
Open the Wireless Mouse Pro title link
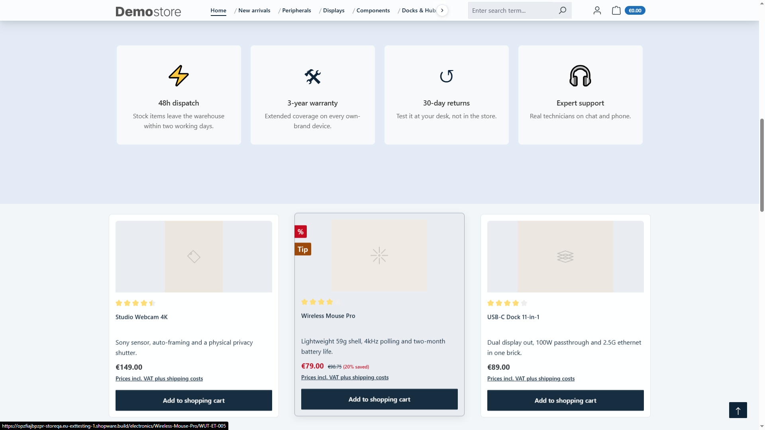[x=328, y=316]
